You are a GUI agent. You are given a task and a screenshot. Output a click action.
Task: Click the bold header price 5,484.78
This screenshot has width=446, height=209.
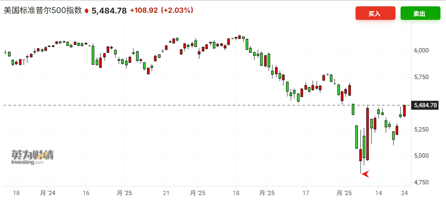(x=109, y=11)
